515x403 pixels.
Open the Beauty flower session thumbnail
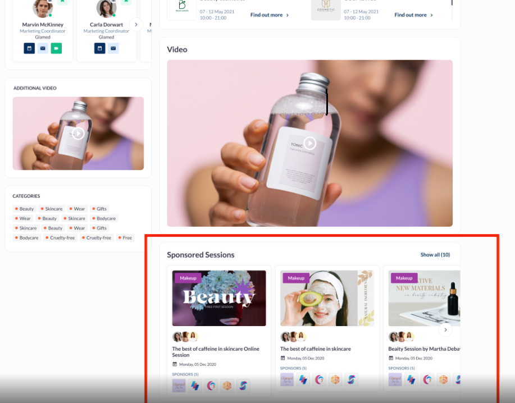[x=219, y=298]
